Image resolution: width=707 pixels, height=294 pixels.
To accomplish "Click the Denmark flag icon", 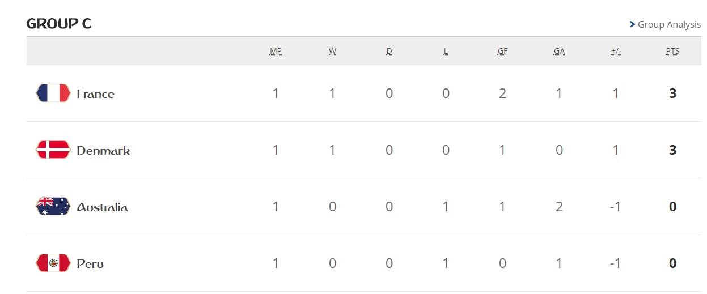I will click(x=53, y=150).
